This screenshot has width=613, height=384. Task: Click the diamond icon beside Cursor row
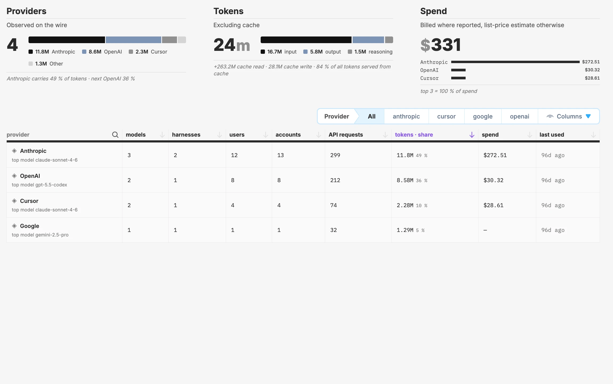point(14,201)
